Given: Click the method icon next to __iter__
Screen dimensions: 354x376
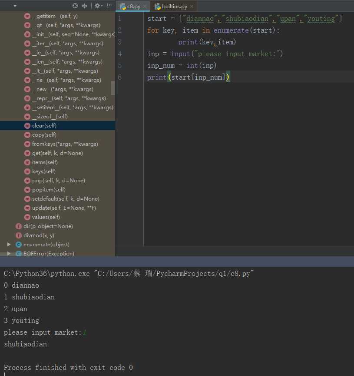Looking at the screenshot, I should click(27, 44).
